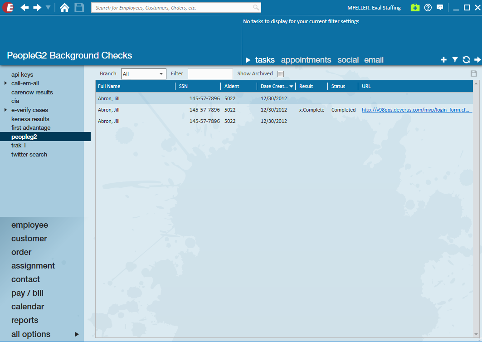Expand all options with the arrow
The height and width of the screenshot is (342, 482).
click(x=77, y=334)
